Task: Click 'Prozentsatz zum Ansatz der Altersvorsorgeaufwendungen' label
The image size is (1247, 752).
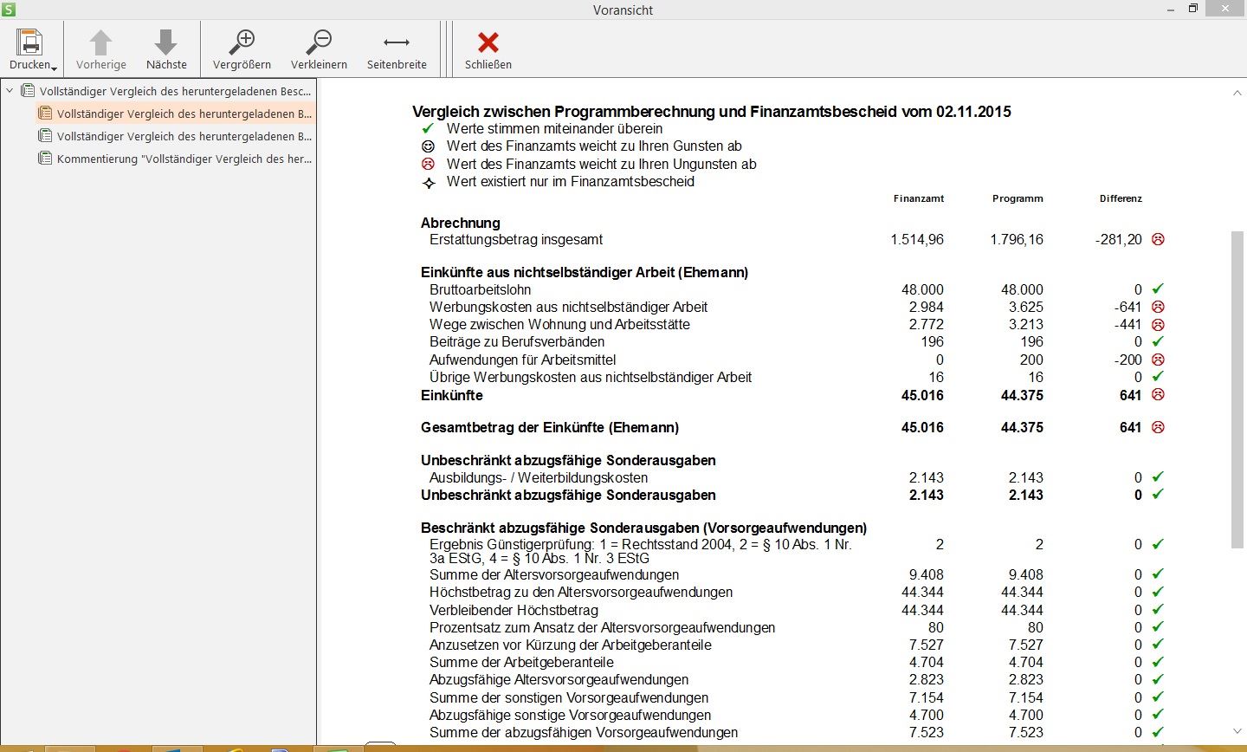Action: (x=602, y=627)
